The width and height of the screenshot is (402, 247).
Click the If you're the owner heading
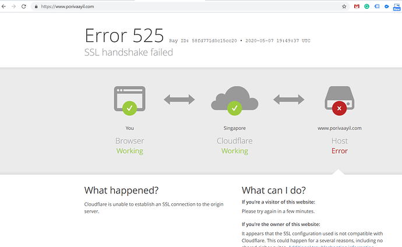coord(281,224)
